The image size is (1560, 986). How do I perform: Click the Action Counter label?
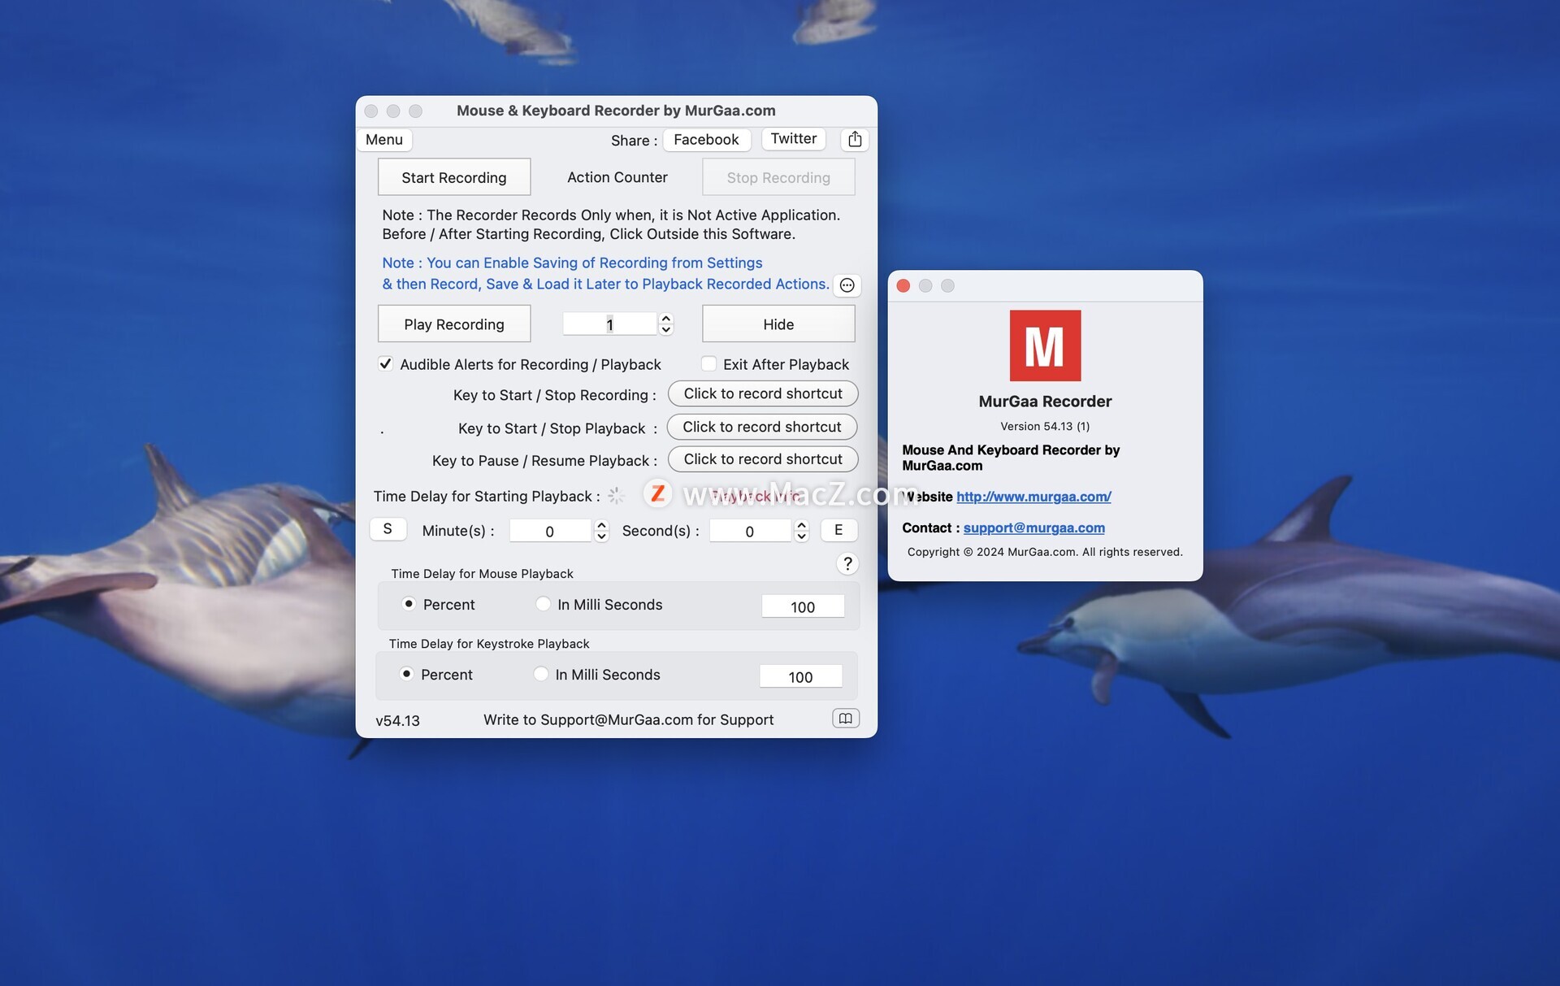pyautogui.click(x=617, y=177)
